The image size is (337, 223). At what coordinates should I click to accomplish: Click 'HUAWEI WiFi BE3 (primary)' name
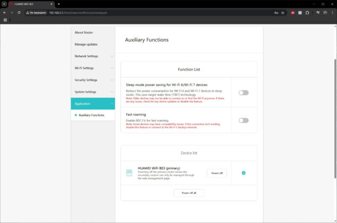click(x=159, y=168)
